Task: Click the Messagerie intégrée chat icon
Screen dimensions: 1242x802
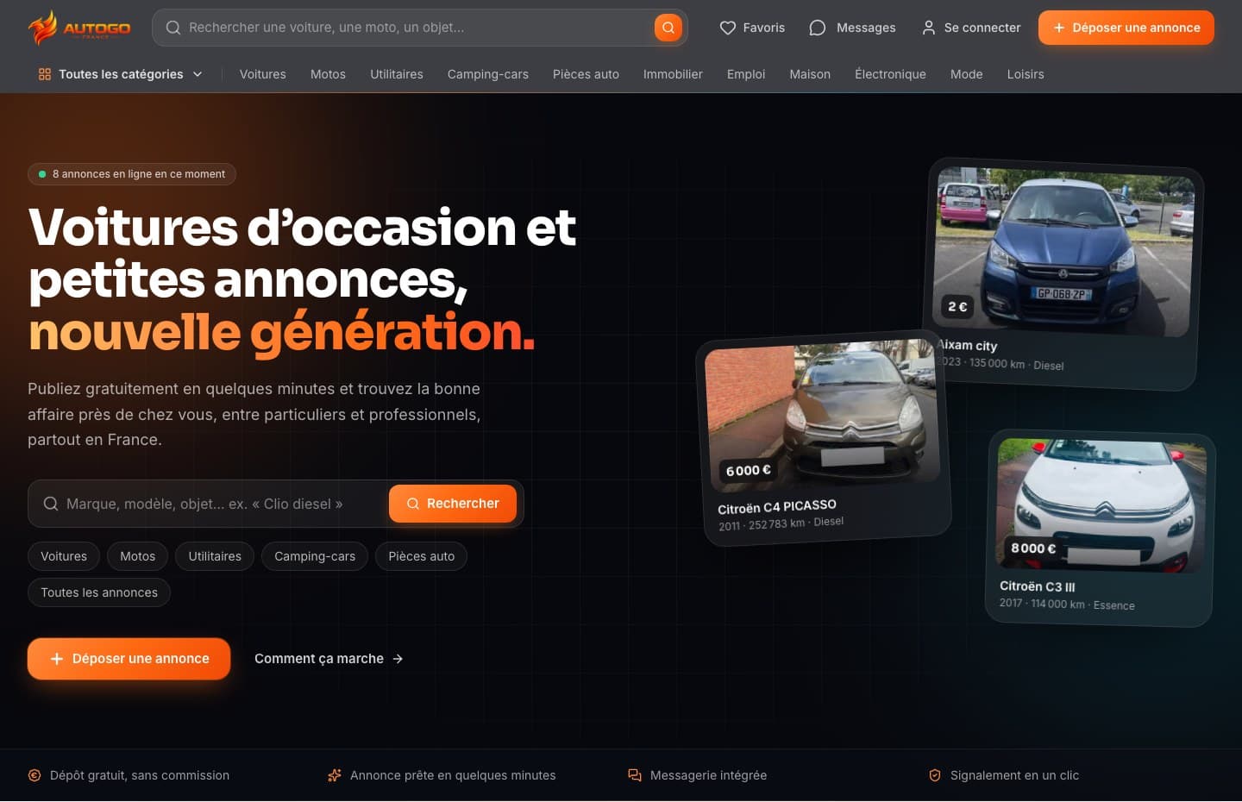Action: (635, 775)
